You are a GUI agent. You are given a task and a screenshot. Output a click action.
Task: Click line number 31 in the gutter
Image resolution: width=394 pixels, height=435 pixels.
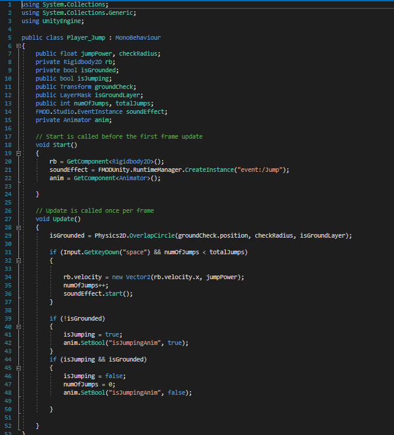click(9, 252)
